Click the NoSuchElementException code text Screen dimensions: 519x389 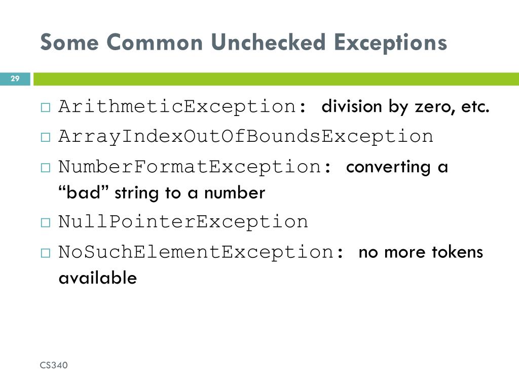click(x=201, y=252)
